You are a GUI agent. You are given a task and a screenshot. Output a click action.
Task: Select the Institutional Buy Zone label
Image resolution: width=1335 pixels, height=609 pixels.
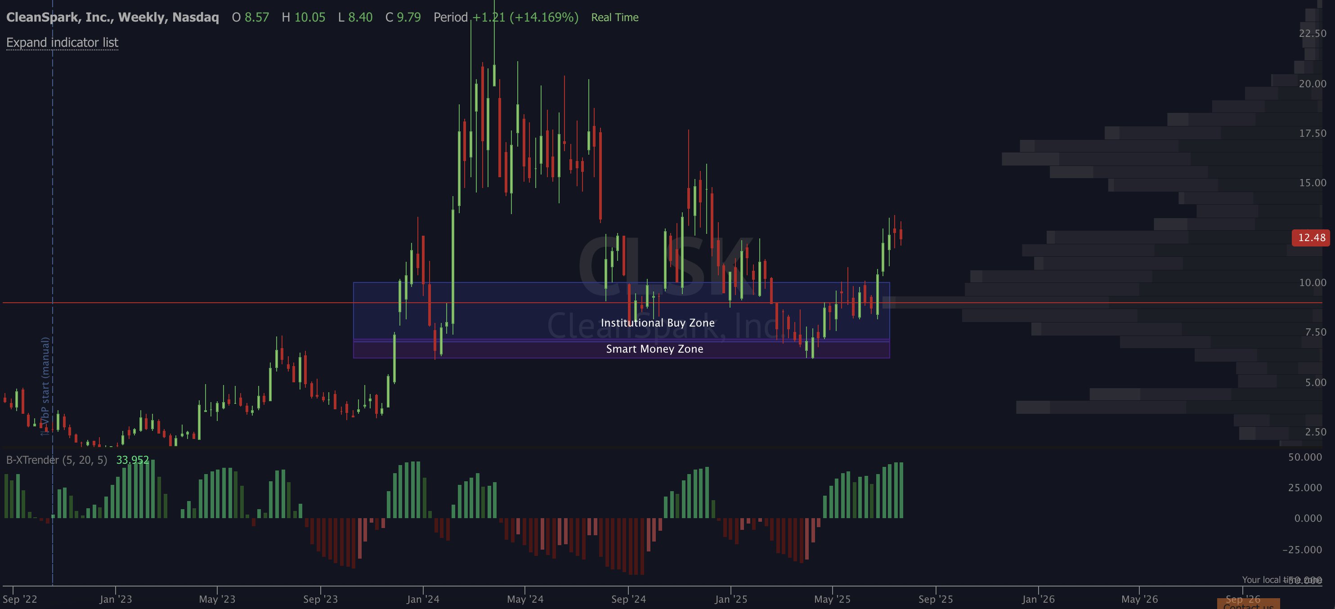click(x=657, y=323)
